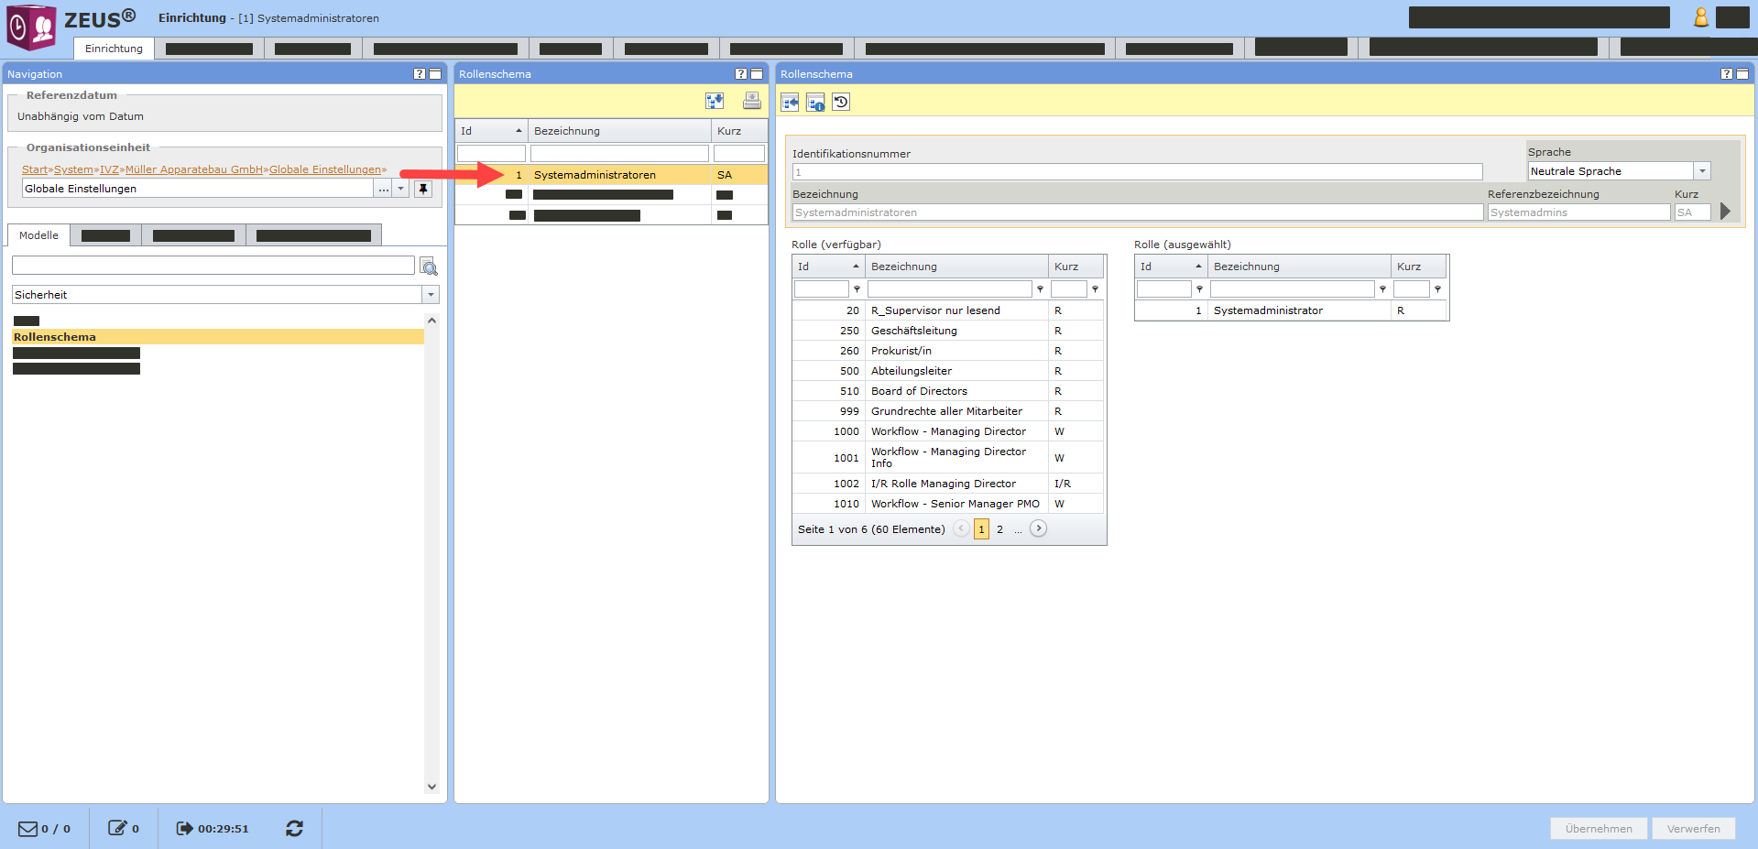Screen dimensions: 1758x849
Task: Click the history clock icon in Rollenschema toolbar
Action: pos(841,102)
